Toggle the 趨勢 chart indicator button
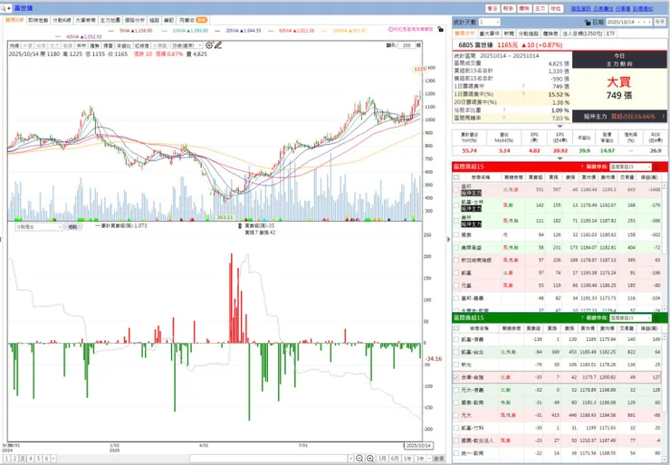 tap(94, 45)
